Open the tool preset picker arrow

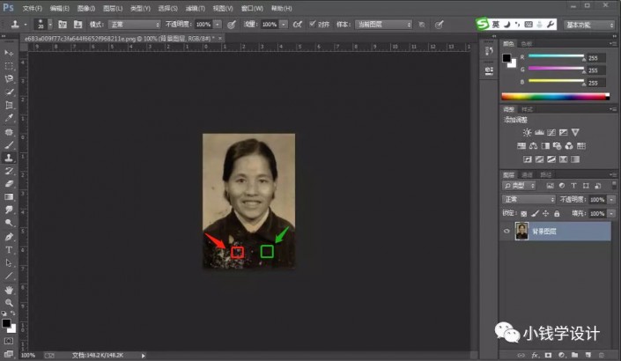point(26,25)
